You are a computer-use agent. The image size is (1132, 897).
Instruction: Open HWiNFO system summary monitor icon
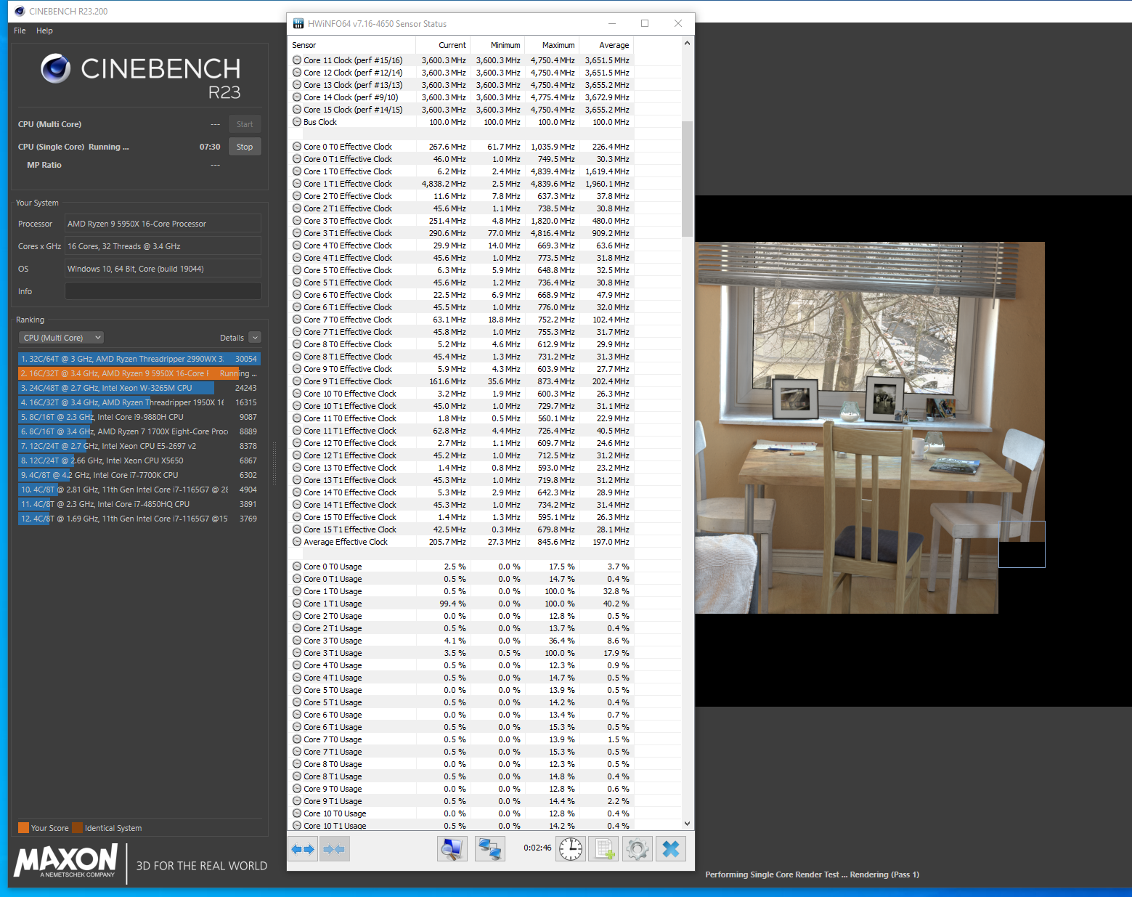(x=452, y=848)
